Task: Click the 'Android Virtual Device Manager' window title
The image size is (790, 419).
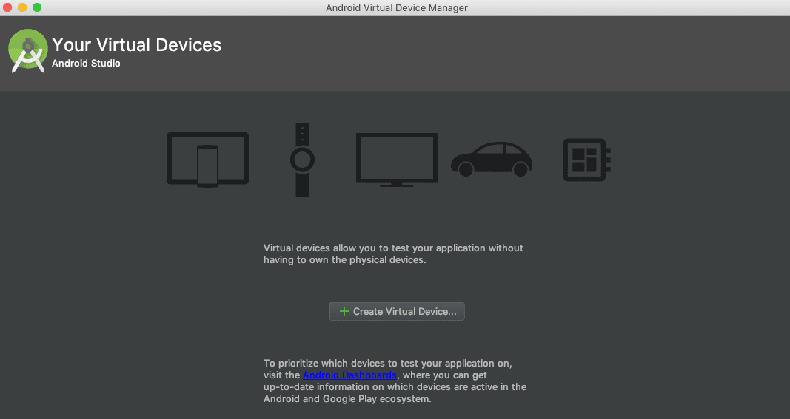Action: (x=397, y=7)
